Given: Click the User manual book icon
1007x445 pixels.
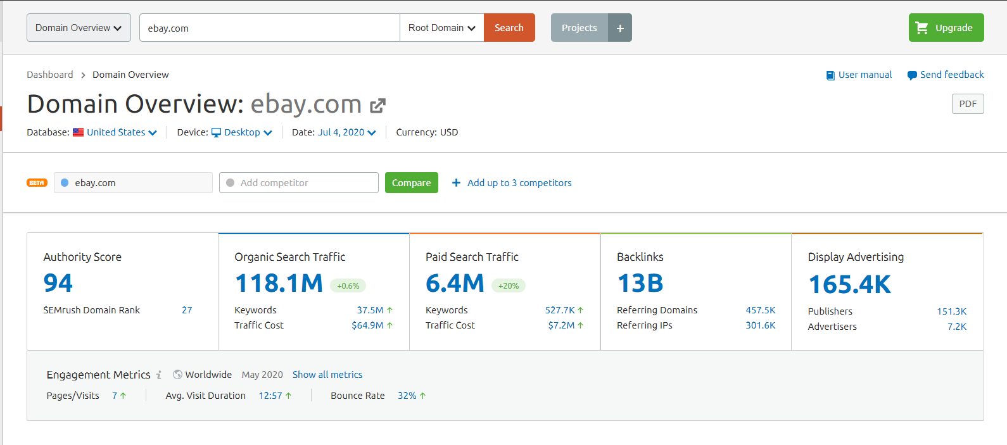Looking at the screenshot, I should (830, 75).
